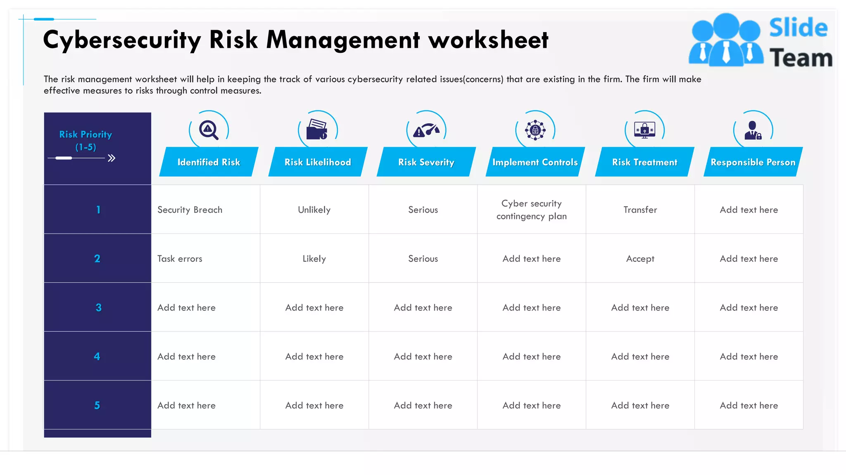Click the Transfer risk treatment cell
This screenshot has width=846, height=475.
(640, 209)
